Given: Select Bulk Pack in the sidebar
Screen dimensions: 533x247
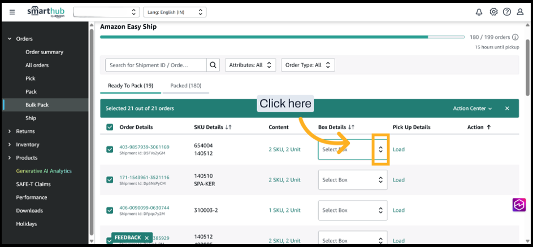Looking at the screenshot, I should [x=37, y=105].
